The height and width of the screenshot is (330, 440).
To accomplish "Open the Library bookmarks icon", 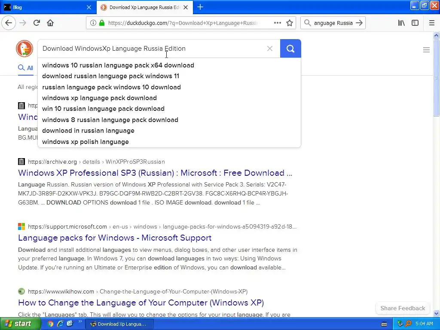I will [401, 23].
